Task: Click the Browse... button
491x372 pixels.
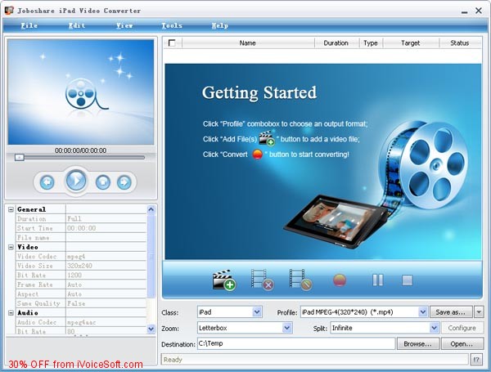Action: (x=417, y=344)
